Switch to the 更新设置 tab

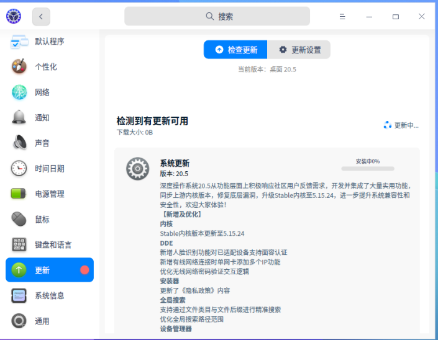[299, 50]
